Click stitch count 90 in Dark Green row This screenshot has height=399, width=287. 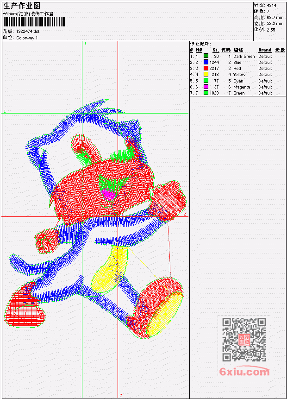tap(216, 57)
